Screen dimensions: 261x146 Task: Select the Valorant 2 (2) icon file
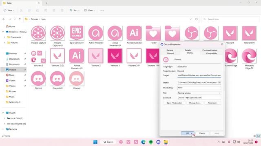58,58
